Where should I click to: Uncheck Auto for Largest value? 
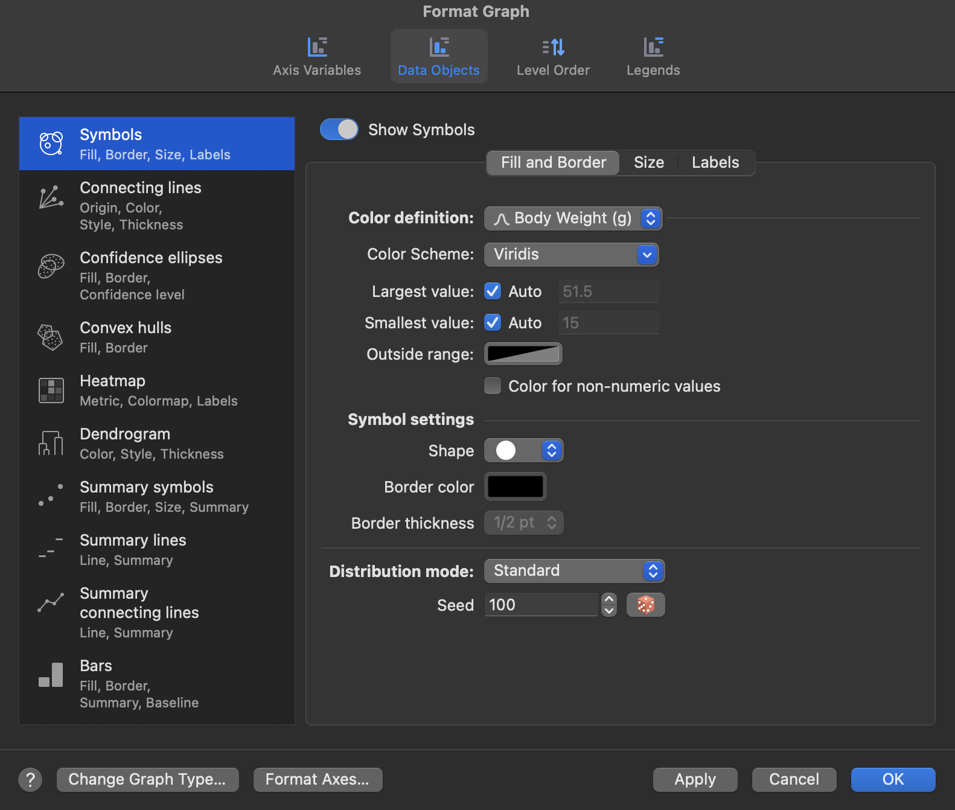(493, 292)
